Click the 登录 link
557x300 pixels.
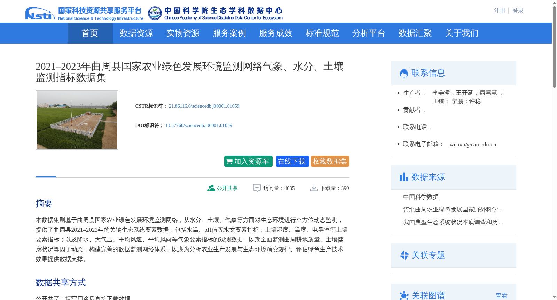tap(518, 11)
